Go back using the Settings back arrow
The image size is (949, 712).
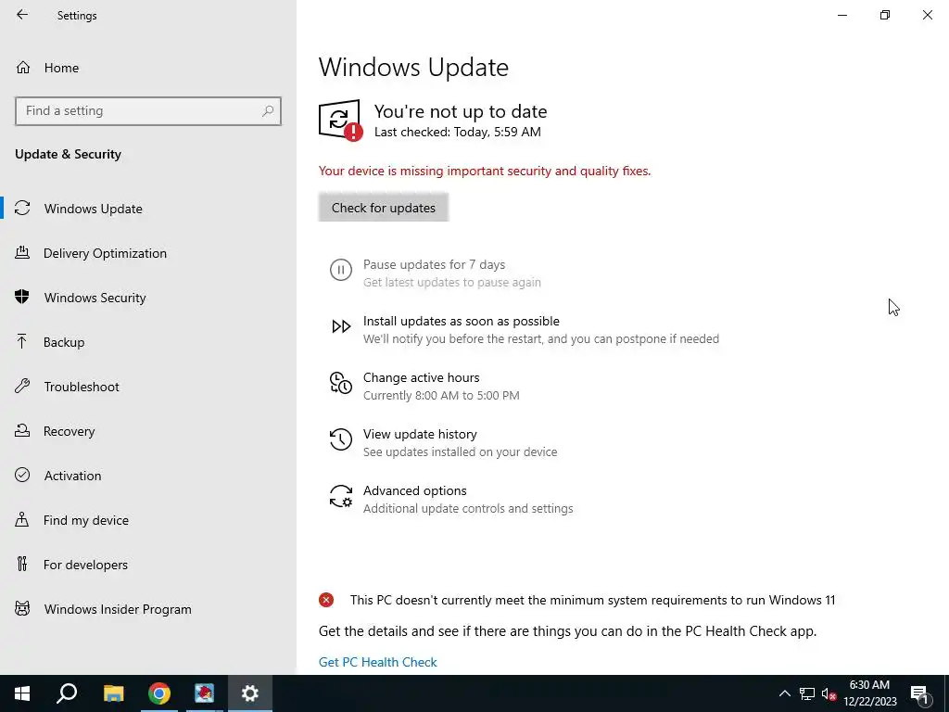[x=22, y=15]
